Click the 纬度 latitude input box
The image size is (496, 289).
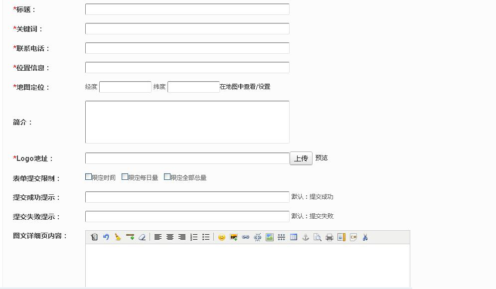tap(193, 87)
